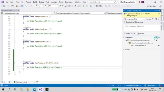
Task: Click the Commit All button
Action: pos(128,33)
